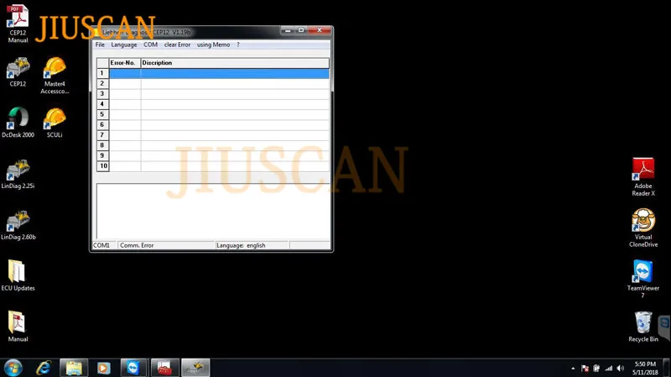Open Windows Explorer taskbar icon
Image resolution: width=671 pixels, height=377 pixels.
pos(74,368)
